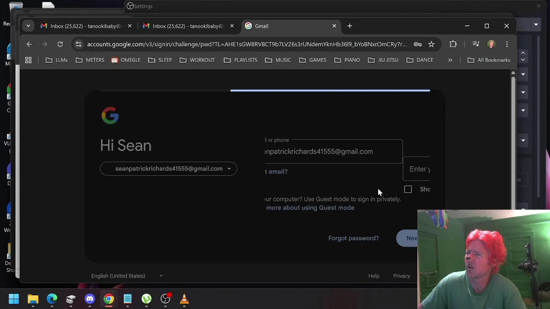Expand hidden bookmarks with the double chevron

click(450, 60)
